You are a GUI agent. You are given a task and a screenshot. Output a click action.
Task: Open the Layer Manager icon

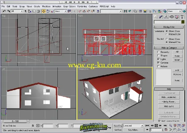(x=135, y=11)
